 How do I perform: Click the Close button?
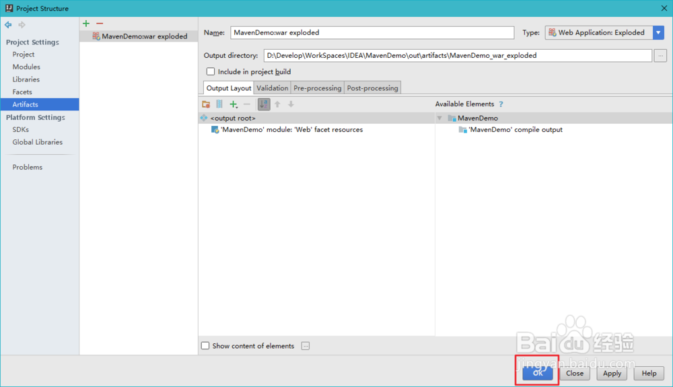coord(575,374)
